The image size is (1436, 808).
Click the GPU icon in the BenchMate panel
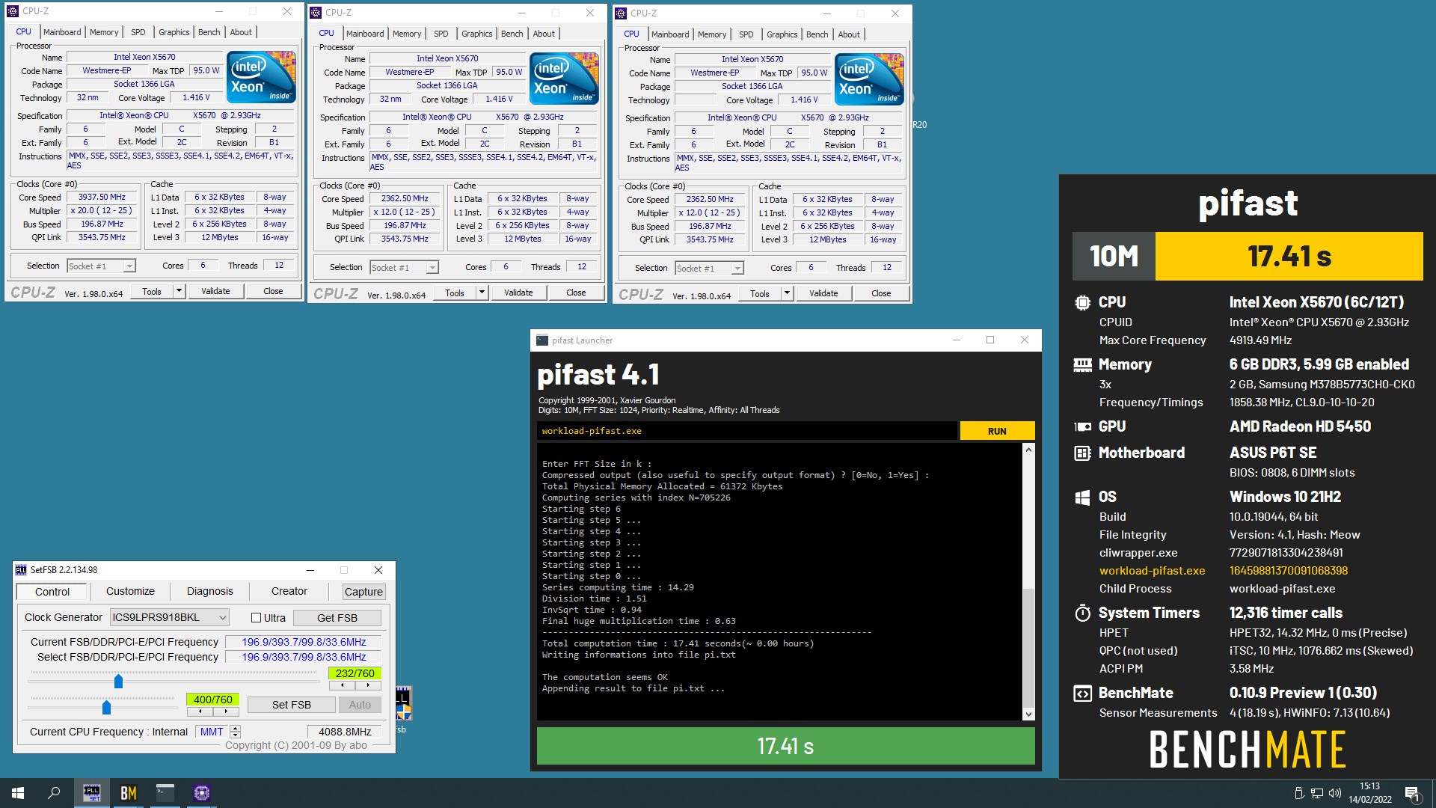[1082, 427]
